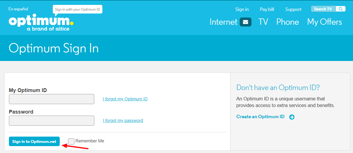353x153 pixels.
Task: Click the Optimum Sign In page title
Action: 54,48
